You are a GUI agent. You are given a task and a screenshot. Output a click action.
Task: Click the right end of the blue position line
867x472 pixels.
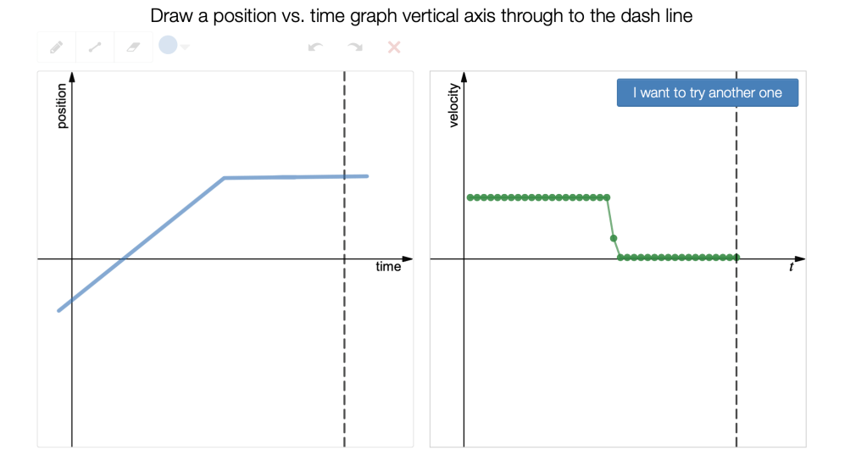[367, 176]
